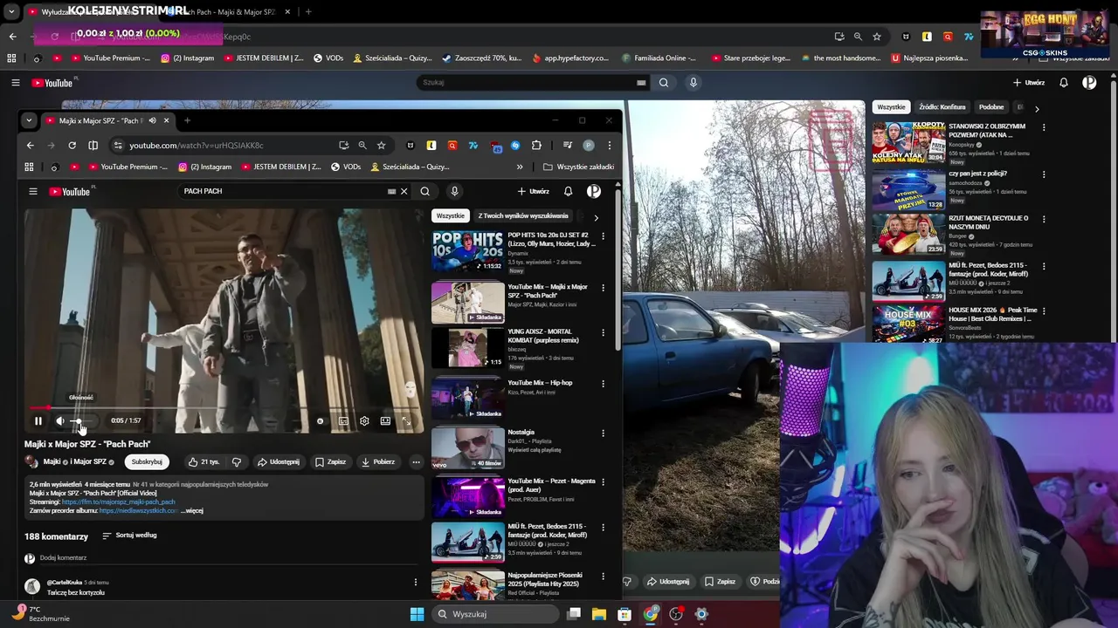
Task: Reload the front window page
Action: (x=72, y=145)
